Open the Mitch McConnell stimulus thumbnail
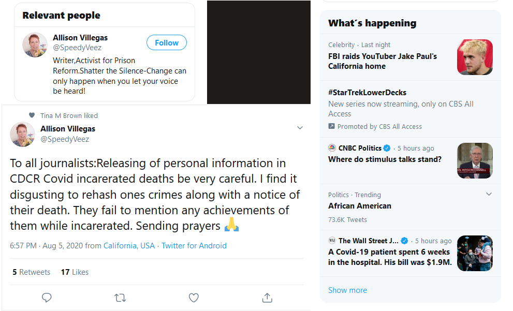This screenshot has height=311, width=513. (475, 160)
